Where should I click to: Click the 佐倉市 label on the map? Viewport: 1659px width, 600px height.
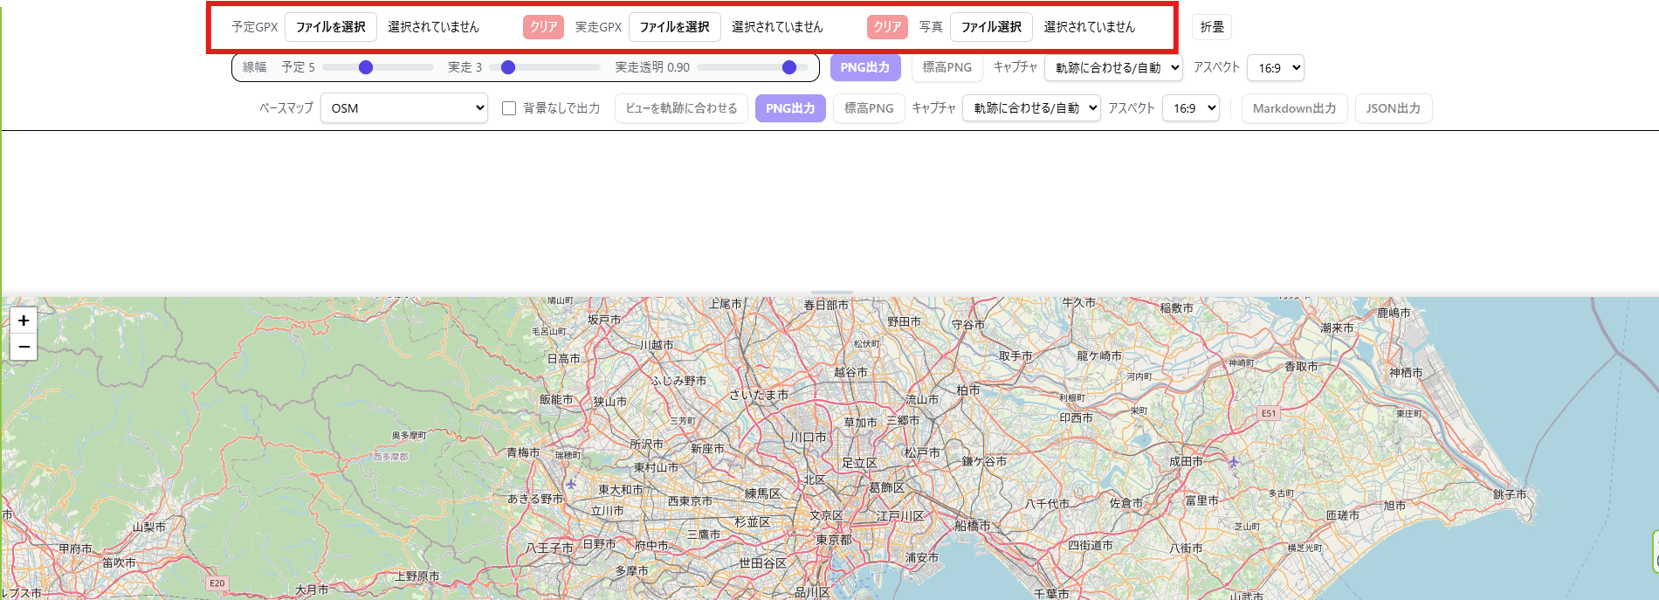(x=1126, y=503)
